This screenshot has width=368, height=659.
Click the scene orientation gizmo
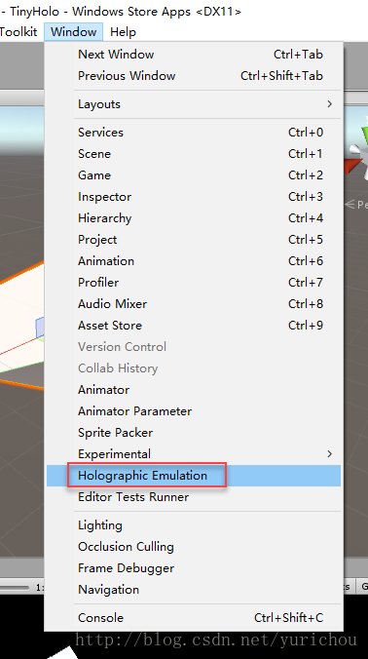pos(357,153)
